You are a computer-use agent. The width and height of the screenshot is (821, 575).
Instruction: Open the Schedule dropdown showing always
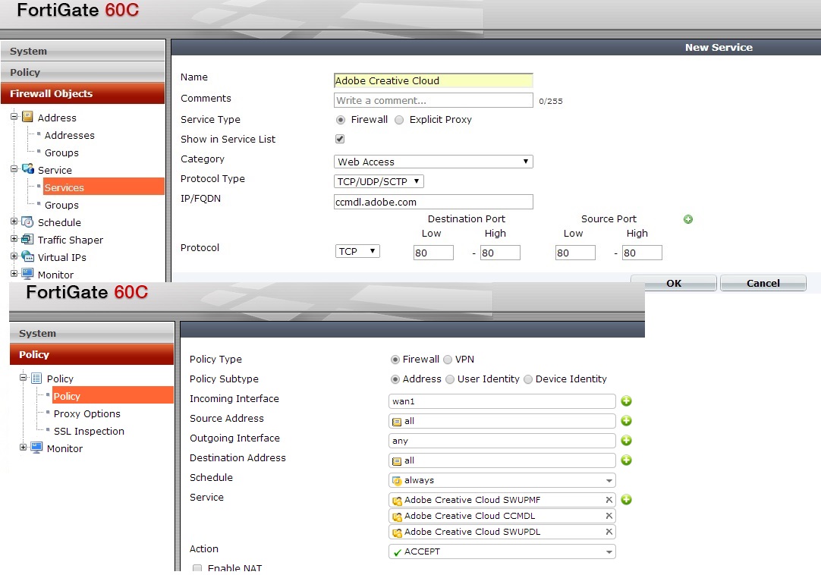tap(502, 480)
